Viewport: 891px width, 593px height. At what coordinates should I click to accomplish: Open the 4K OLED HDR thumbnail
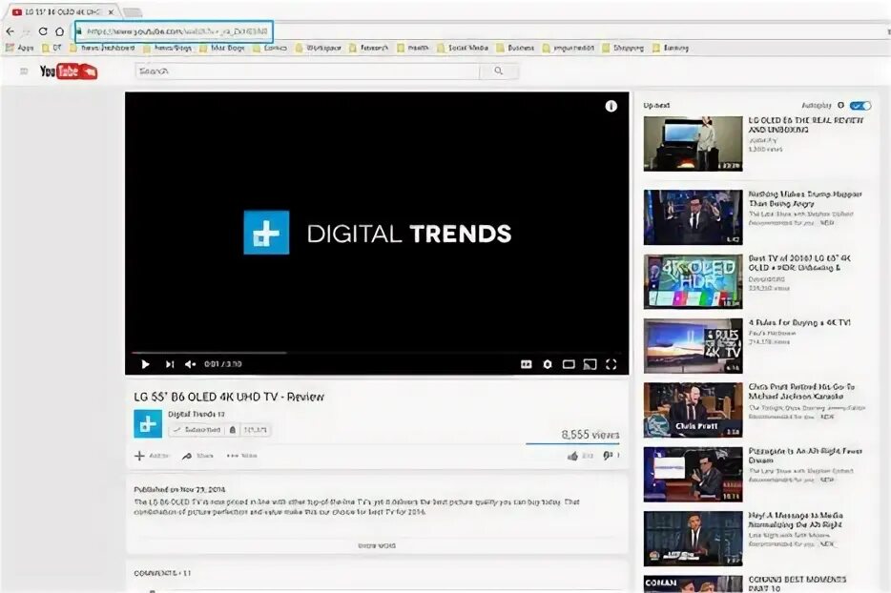click(693, 282)
